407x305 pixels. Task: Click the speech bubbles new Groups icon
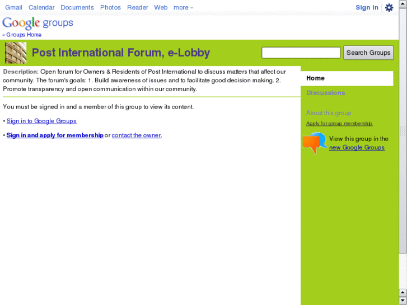(315, 143)
